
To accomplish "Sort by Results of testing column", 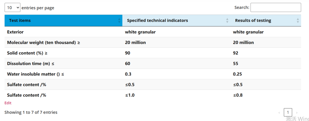I will tap(266, 20).
